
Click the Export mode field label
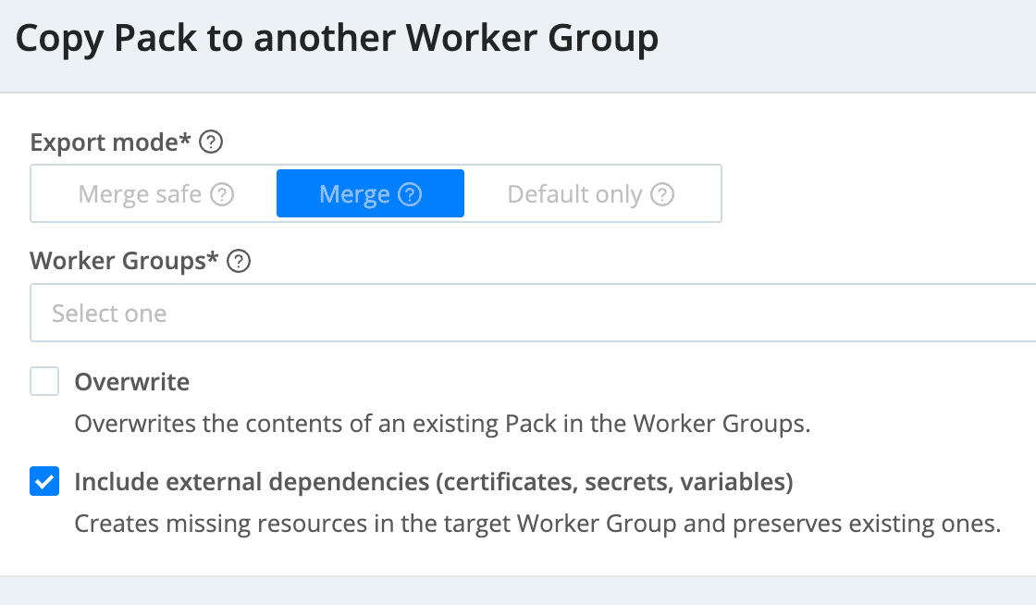click(x=110, y=142)
